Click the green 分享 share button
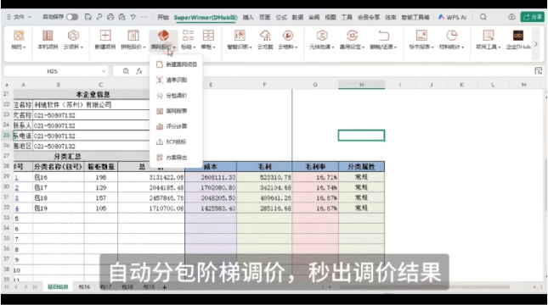This screenshot has height=305, width=548. coord(532,17)
